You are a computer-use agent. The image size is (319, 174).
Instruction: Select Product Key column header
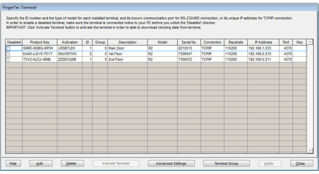tap(40, 42)
